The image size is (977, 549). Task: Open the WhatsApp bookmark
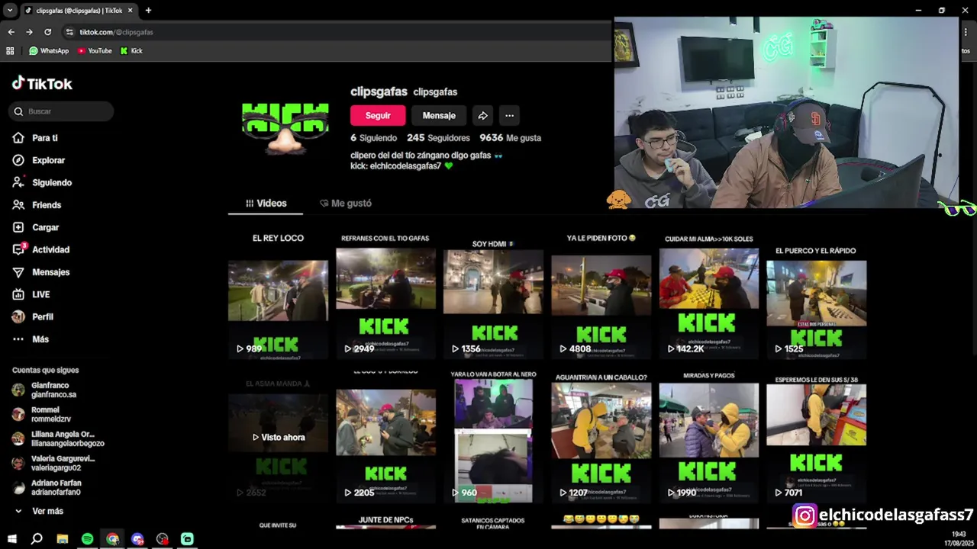click(x=49, y=51)
